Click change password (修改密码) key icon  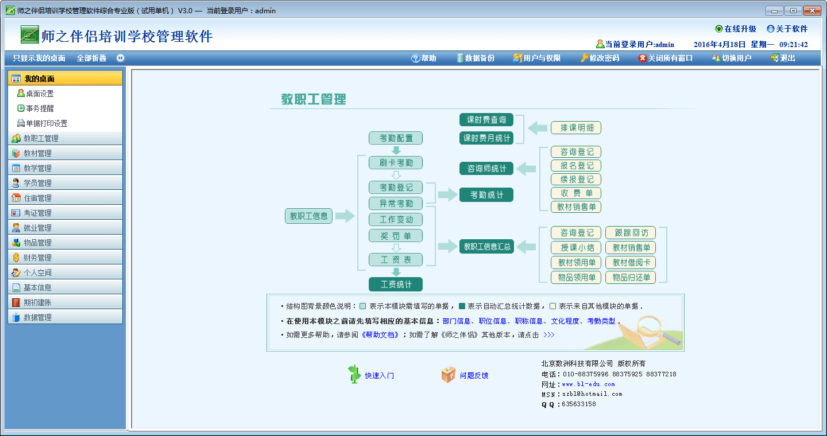click(x=585, y=58)
